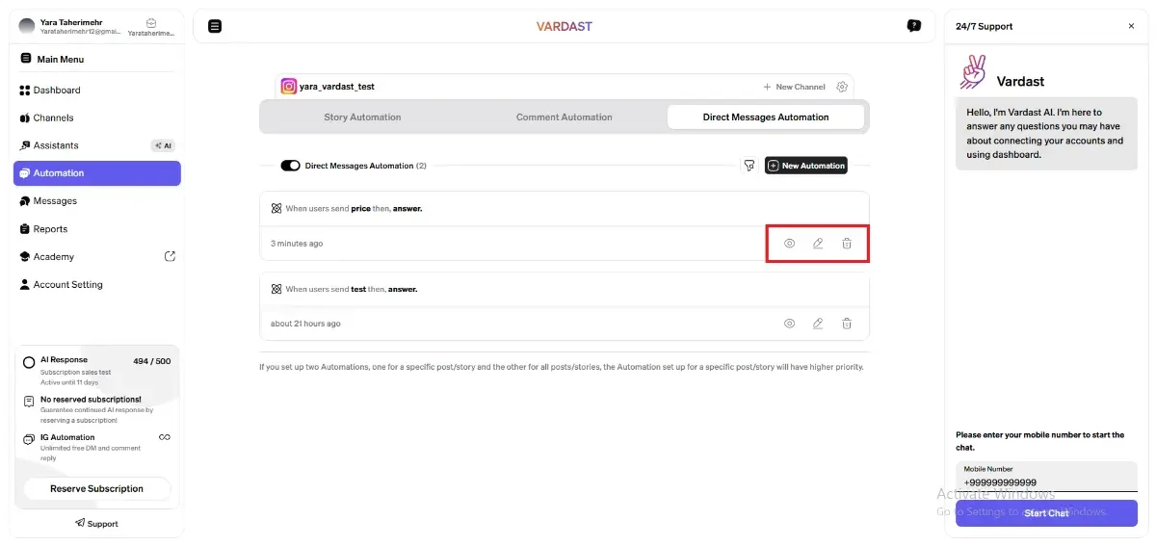This screenshot has height=546, width=1156.
Task: Click the Mobile Number input field
Action: (1046, 478)
